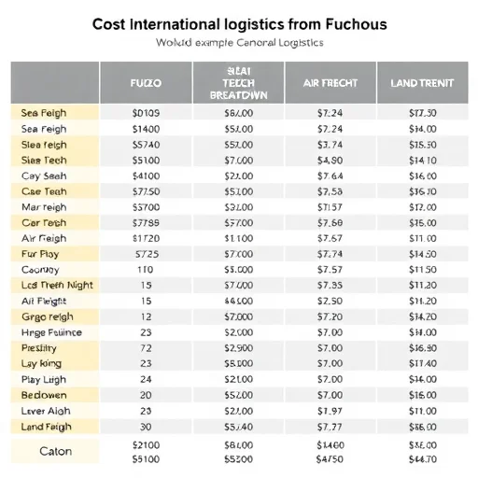This screenshot has width=478, height=478.
Task: Select the Grgo reigh row label
Action: pos(48,316)
